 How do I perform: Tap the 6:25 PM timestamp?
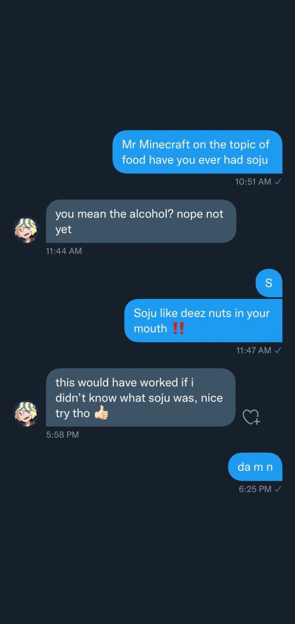point(255,489)
